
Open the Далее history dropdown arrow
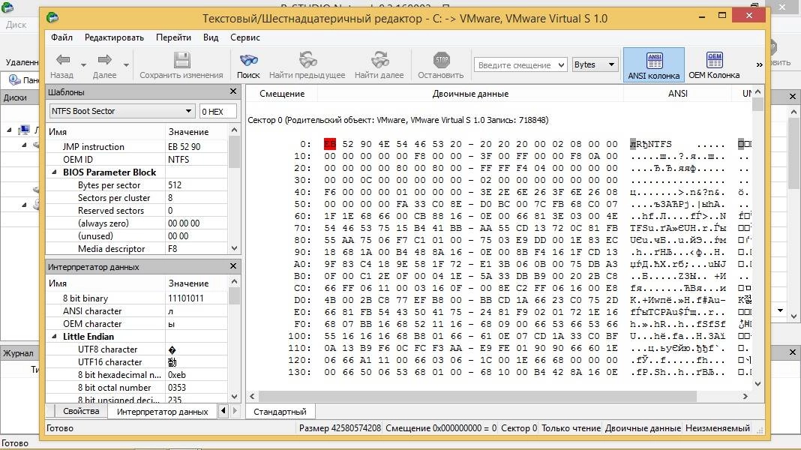coord(126,65)
